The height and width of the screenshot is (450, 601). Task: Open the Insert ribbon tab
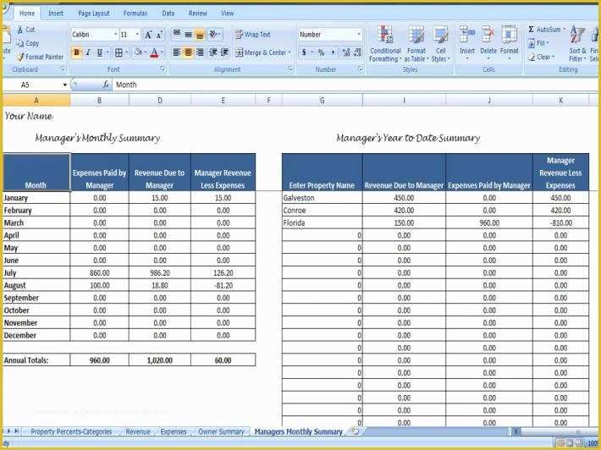coord(56,13)
